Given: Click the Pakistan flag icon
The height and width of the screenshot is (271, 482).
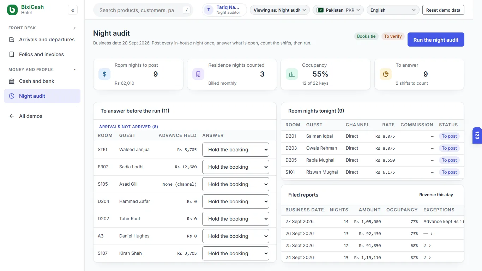Looking at the screenshot, I should pos(320,10).
